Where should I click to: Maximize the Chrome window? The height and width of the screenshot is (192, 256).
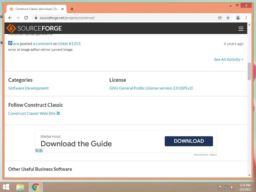237,5
